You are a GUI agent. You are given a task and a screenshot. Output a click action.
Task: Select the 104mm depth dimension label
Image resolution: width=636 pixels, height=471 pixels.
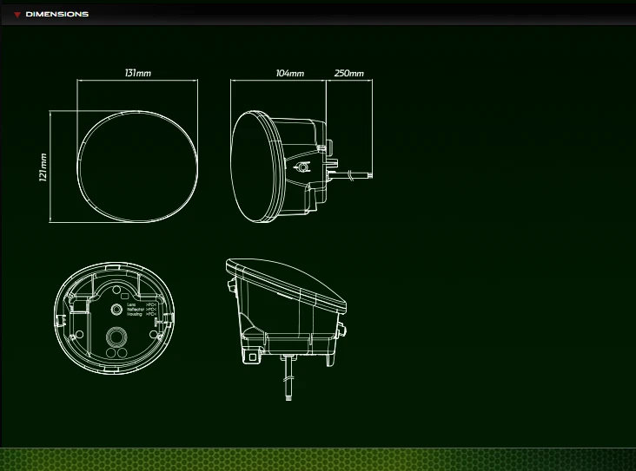(x=289, y=74)
